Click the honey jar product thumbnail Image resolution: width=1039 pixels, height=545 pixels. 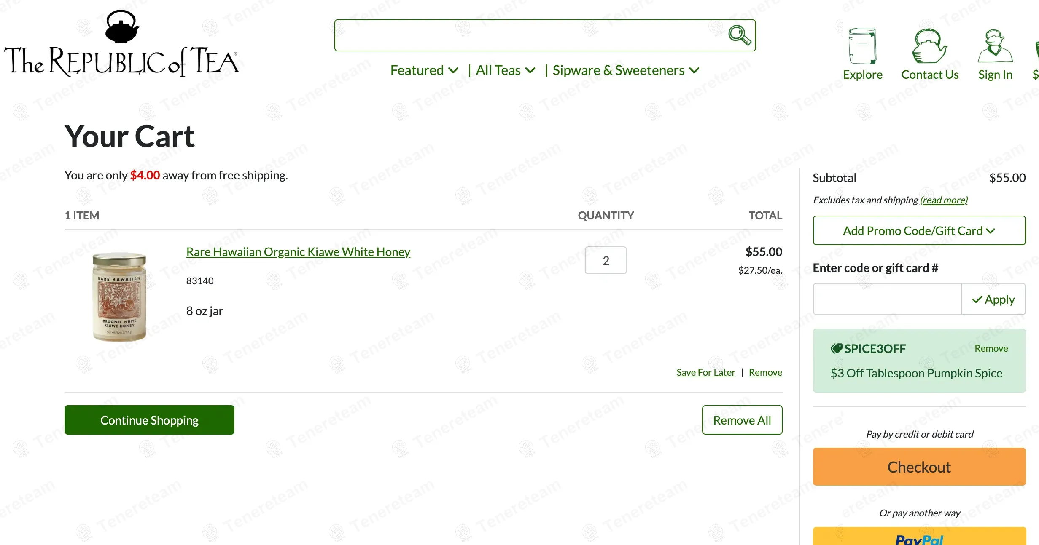tap(119, 297)
